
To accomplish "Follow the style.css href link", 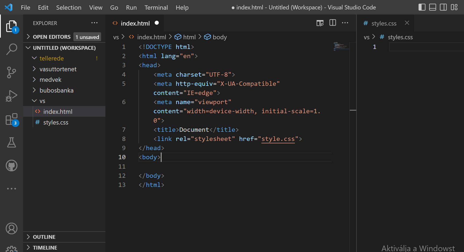I will point(278,139).
